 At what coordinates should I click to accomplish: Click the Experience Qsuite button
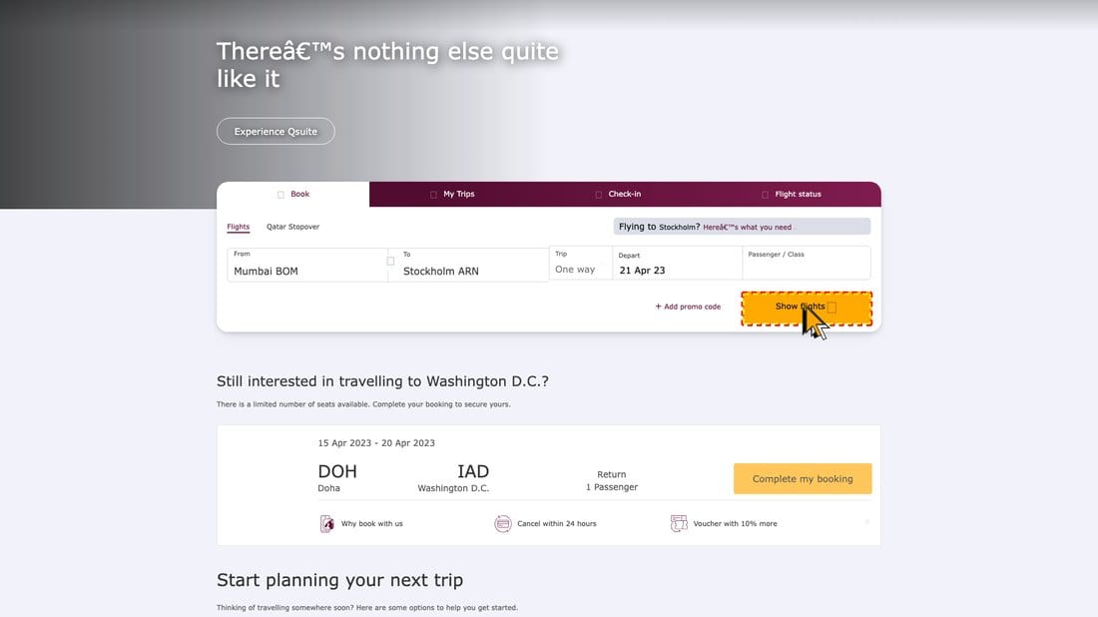click(275, 131)
